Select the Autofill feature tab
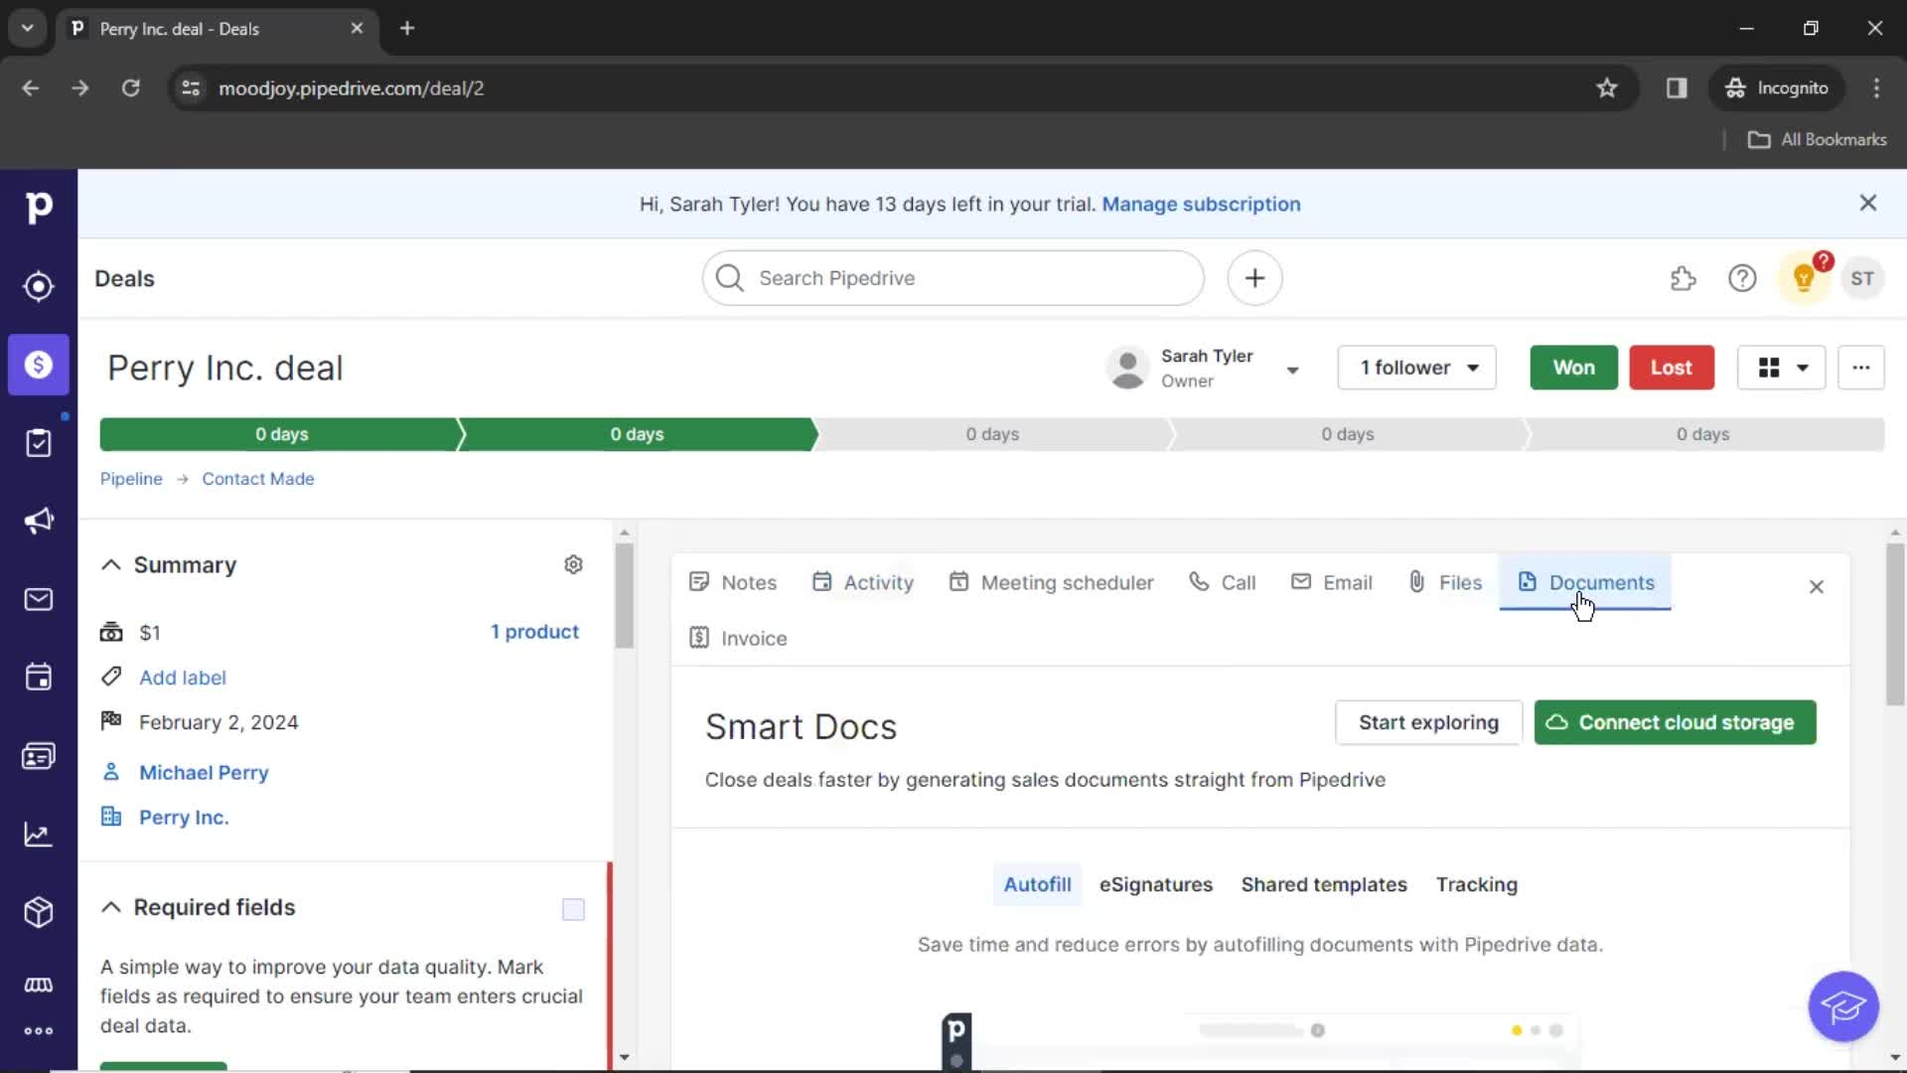 tap(1037, 884)
